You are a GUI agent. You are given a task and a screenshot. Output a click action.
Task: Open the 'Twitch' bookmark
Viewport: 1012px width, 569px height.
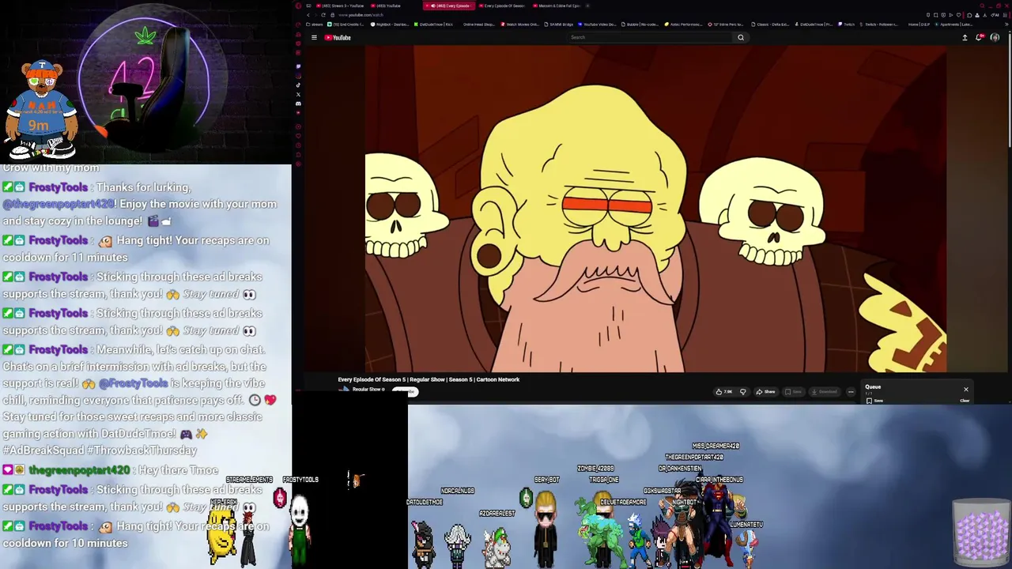[x=846, y=24]
